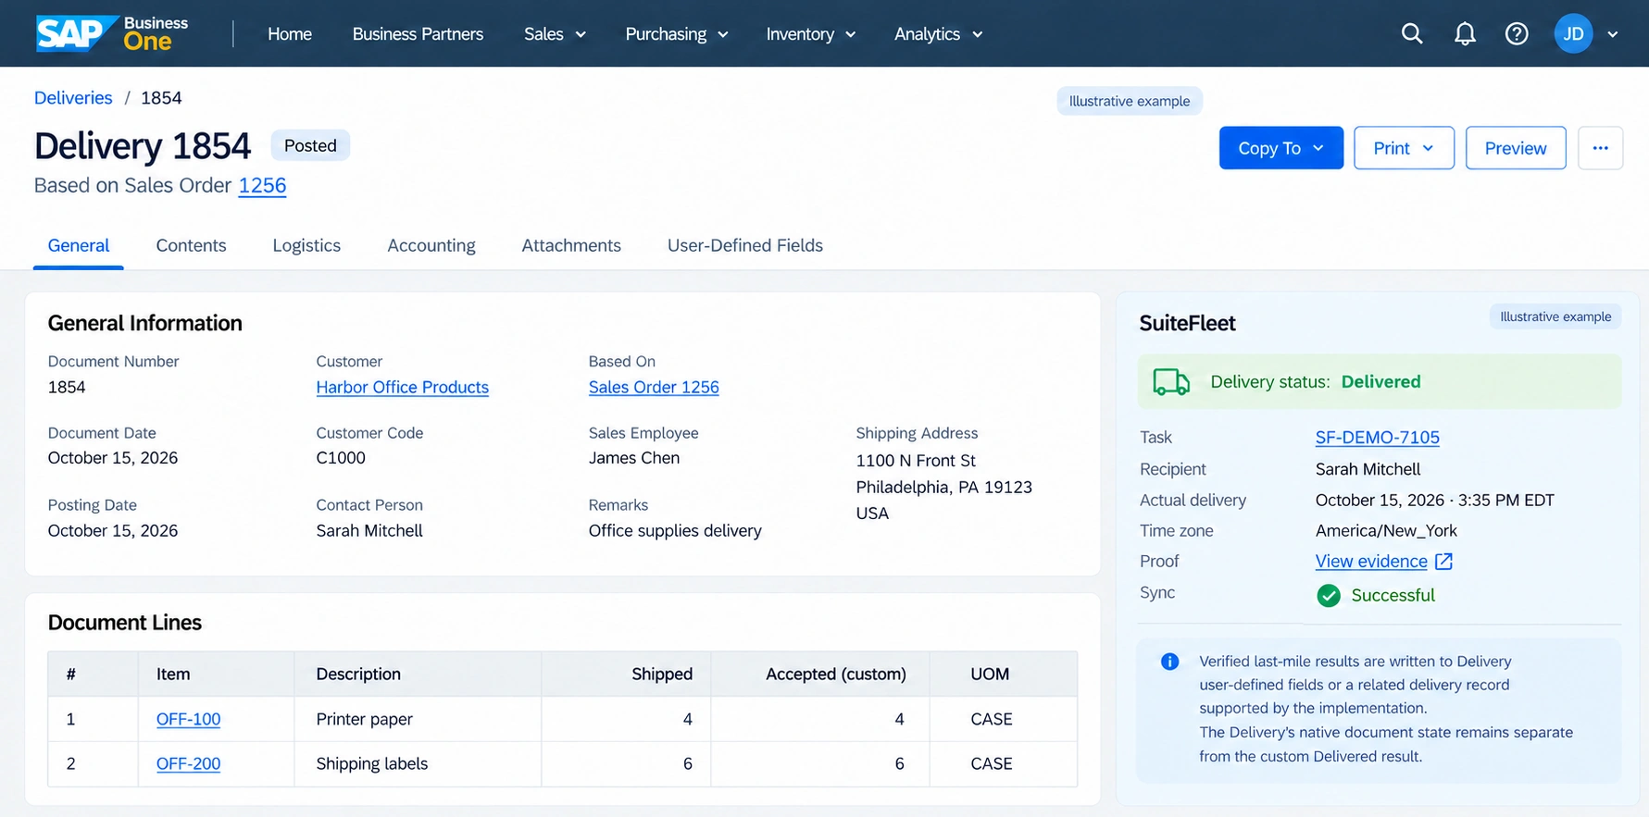The image size is (1649, 817).
Task: Click the JD user avatar
Action: click(1573, 34)
